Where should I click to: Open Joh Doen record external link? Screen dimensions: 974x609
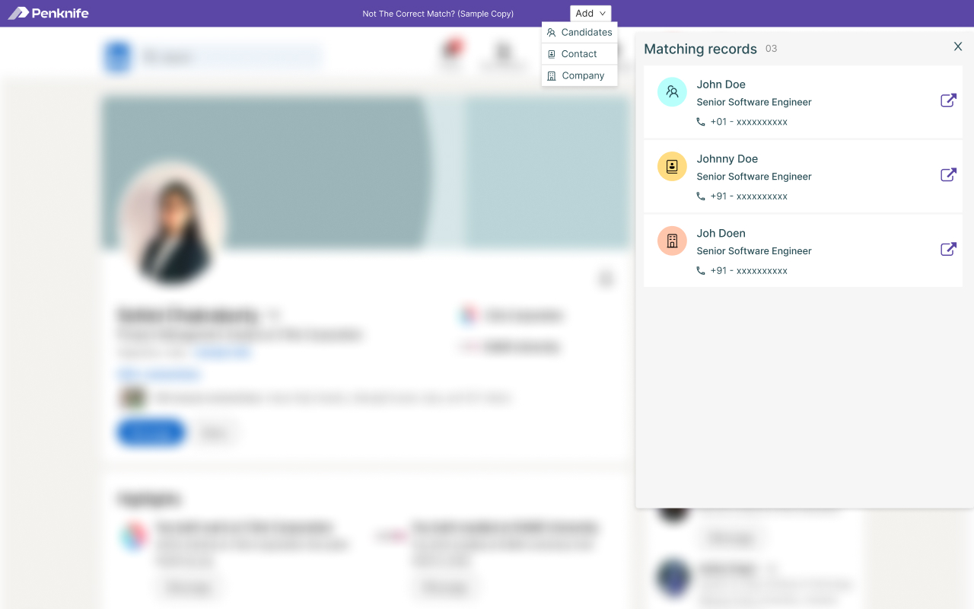coord(948,250)
